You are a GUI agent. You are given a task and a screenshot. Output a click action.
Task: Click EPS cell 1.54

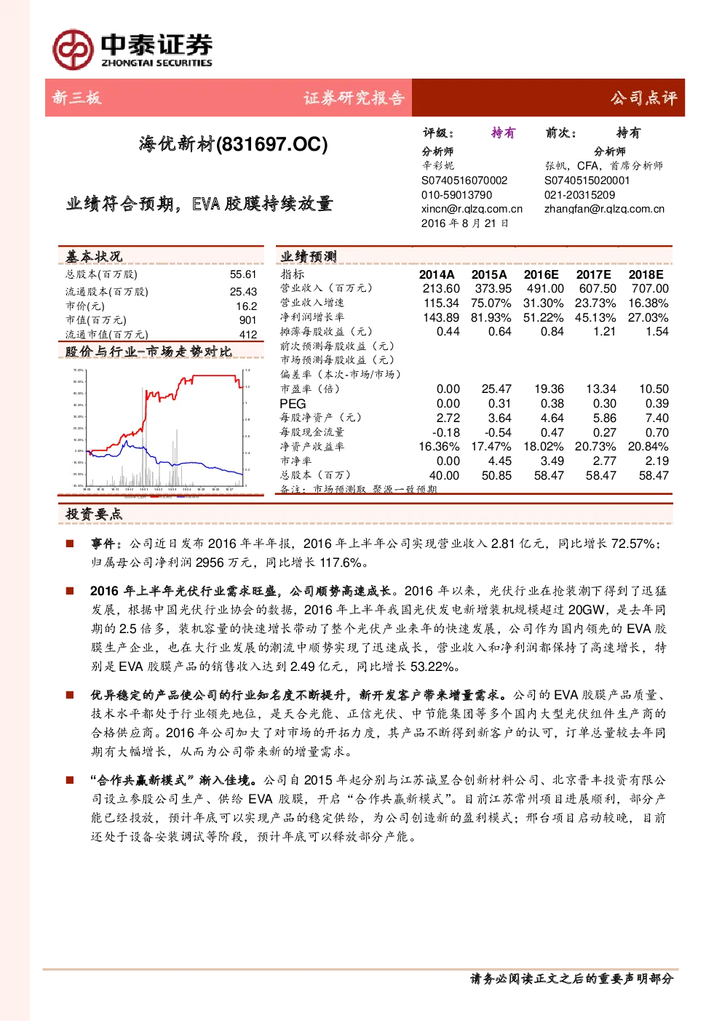[x=657, y=332]
